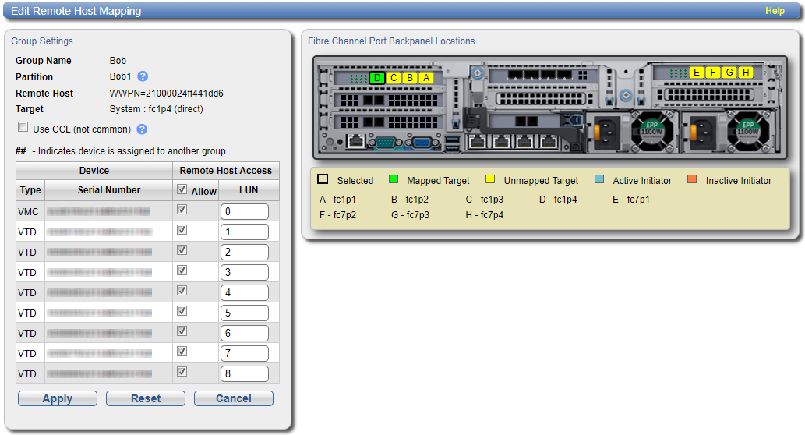Select port H on the backpanel
The image size is (805, 435).
point(746,72)
